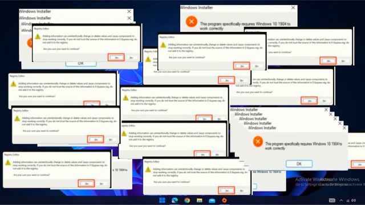Close the uppermost Windows Installer window at top-left
365x205 pixels.
click(129, 11)
